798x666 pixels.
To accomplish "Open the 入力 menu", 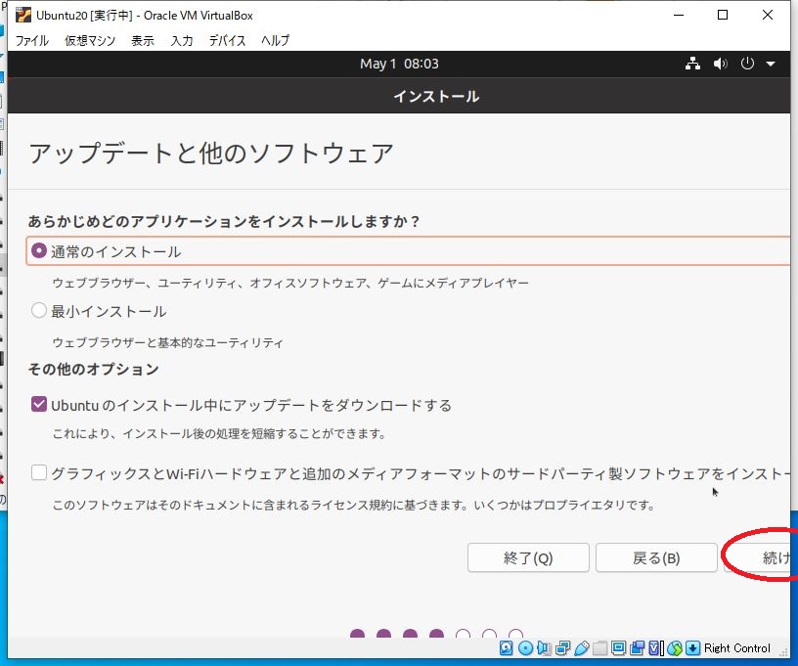I will (x=182, y=40).
